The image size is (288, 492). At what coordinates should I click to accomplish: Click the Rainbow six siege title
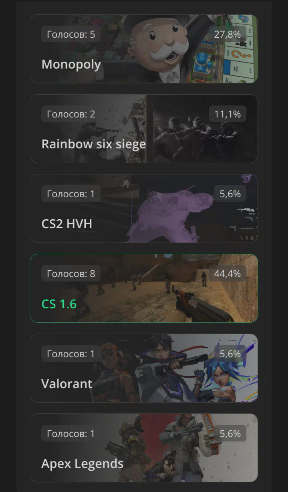[x=94, y=144]
